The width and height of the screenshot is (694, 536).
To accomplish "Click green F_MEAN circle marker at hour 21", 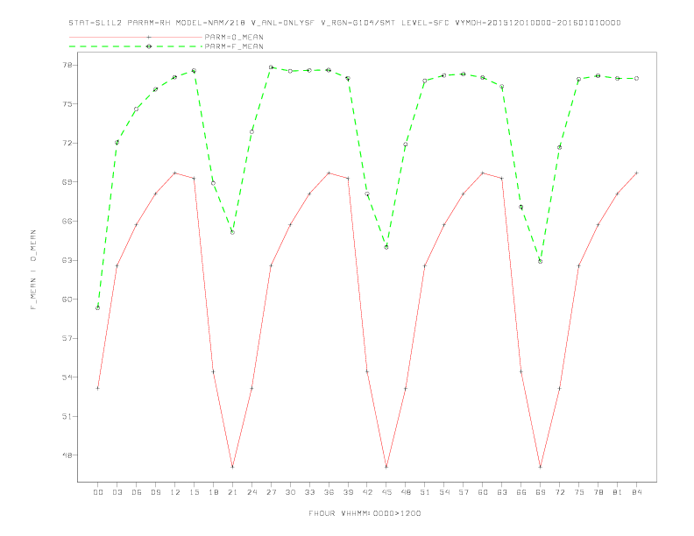I will click(x=232, y=232).
